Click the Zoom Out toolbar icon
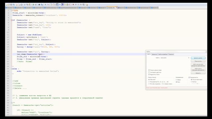The width and height of the screenshot is (212, 119). point(48,5)
